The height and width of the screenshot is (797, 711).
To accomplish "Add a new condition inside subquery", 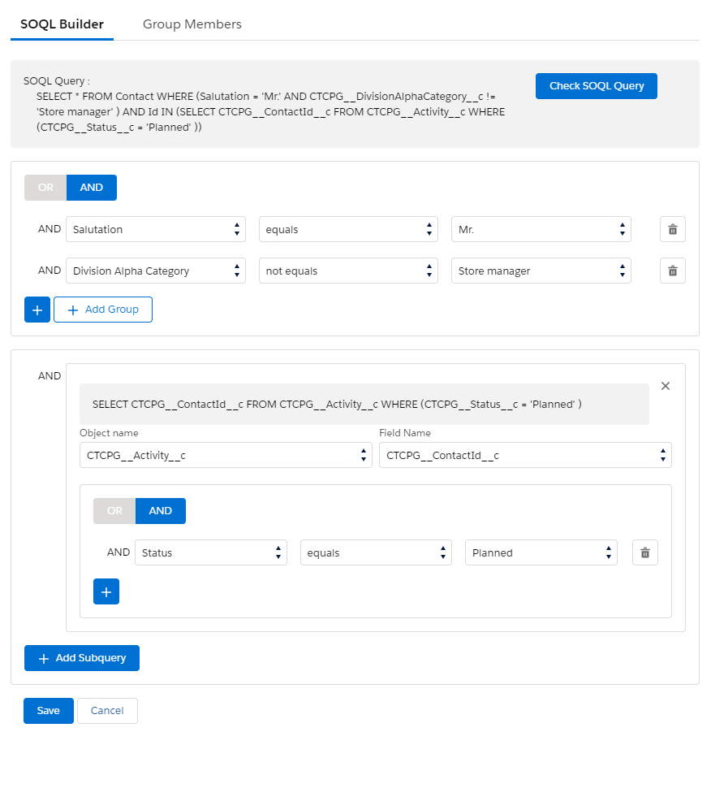I will coord(106,591).
